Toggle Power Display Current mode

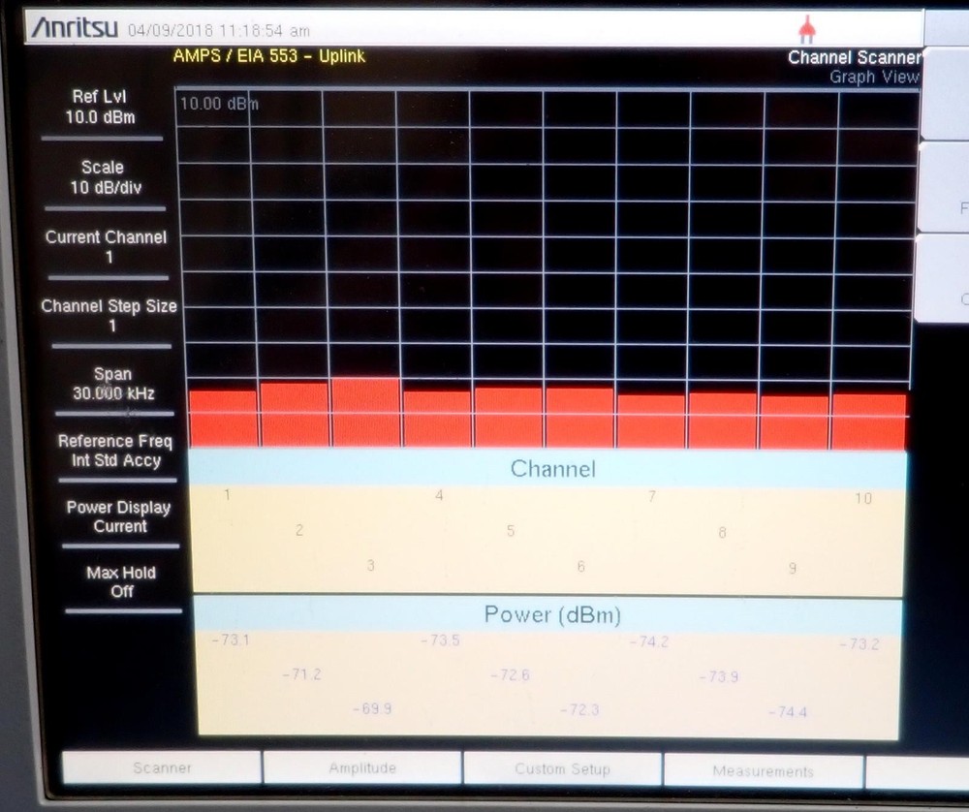tap(115, 515)
